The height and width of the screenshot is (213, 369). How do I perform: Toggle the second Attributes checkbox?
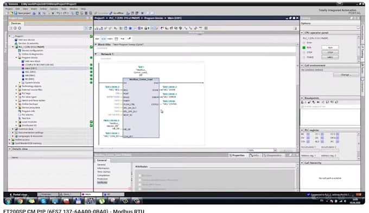139,180
